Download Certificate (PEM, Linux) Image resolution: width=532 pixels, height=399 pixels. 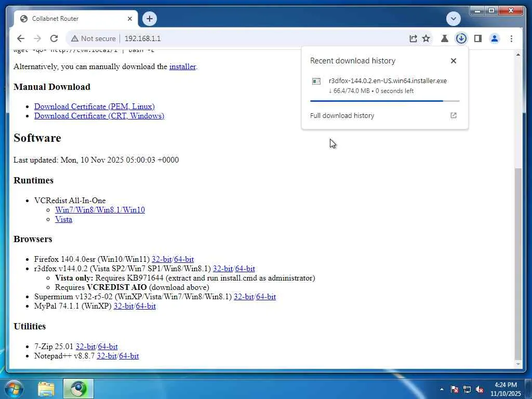[x=95, y=107]
